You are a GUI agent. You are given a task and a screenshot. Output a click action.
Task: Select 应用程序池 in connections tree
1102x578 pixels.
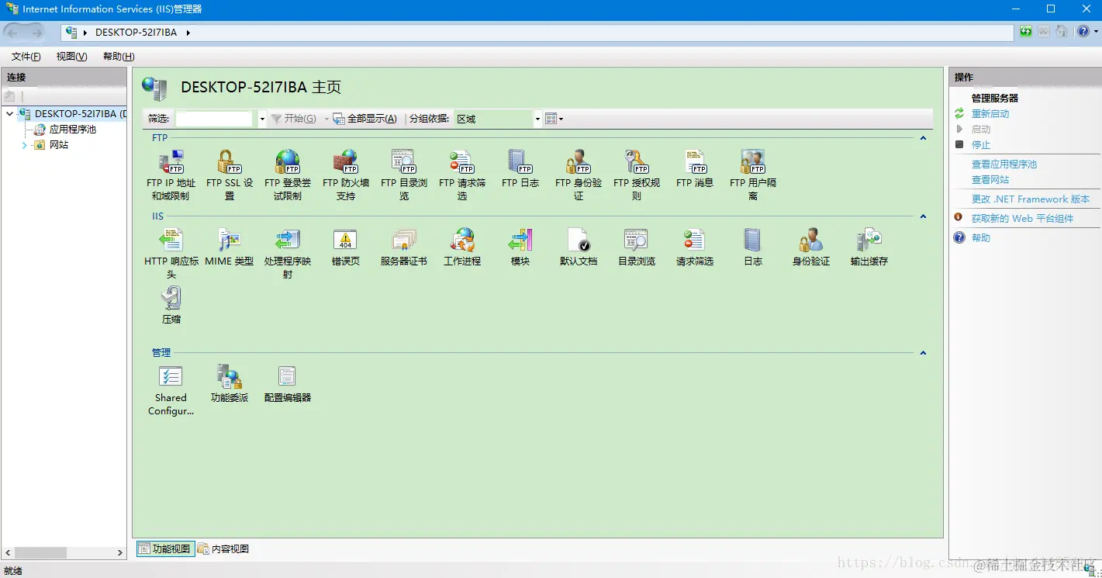[73, 130]
